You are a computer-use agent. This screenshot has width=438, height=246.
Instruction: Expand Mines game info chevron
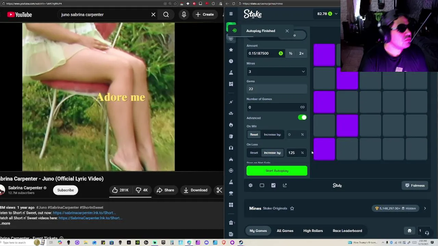click(x=425, y=208)
